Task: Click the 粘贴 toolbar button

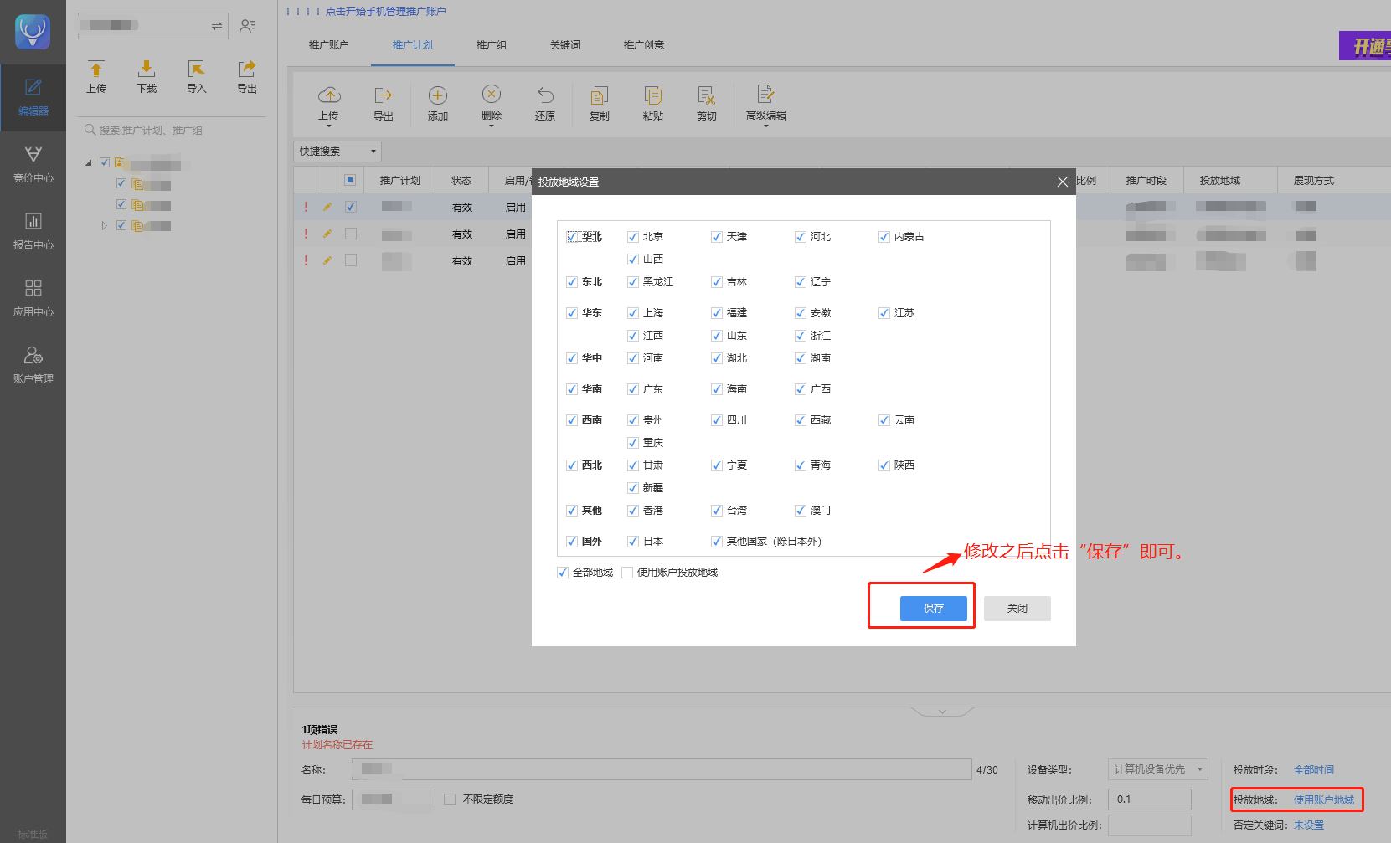Action: [x=653, y=104]
